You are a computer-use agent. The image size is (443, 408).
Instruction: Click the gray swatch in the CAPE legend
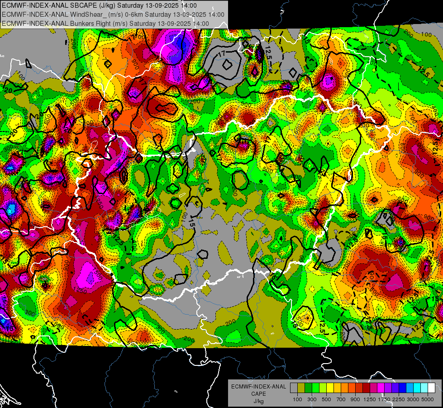click(294, 388)
